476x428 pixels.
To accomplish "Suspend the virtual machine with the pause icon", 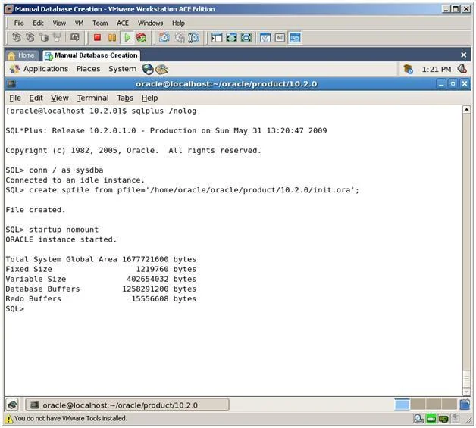I will (x=112, y=38).
